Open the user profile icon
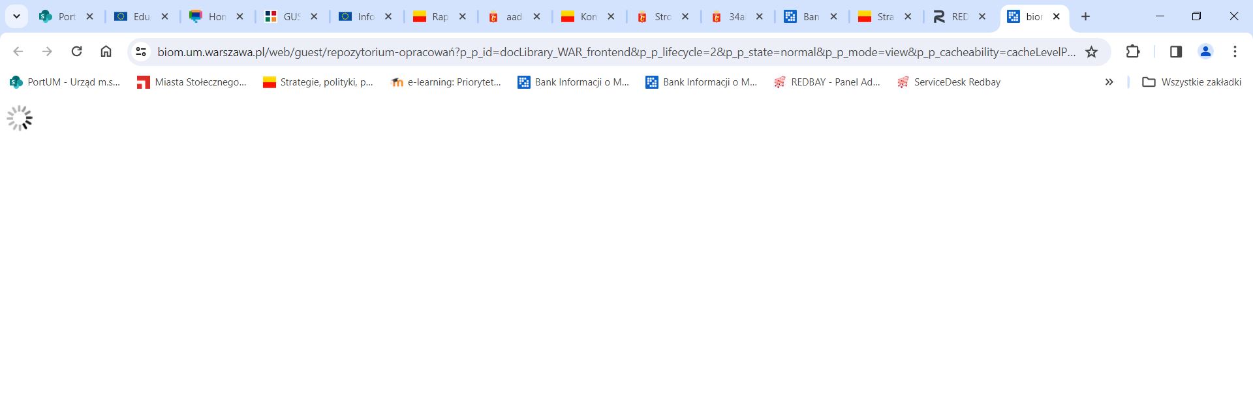 tap(1205, 52)
